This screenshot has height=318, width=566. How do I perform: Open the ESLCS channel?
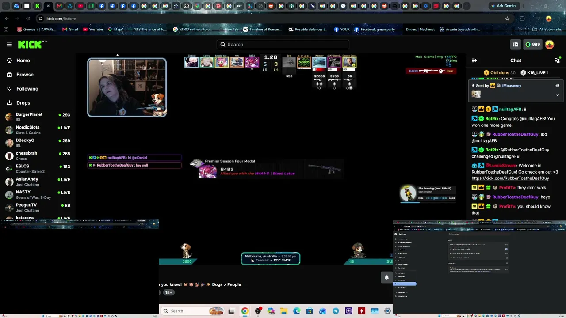(38, 169)
